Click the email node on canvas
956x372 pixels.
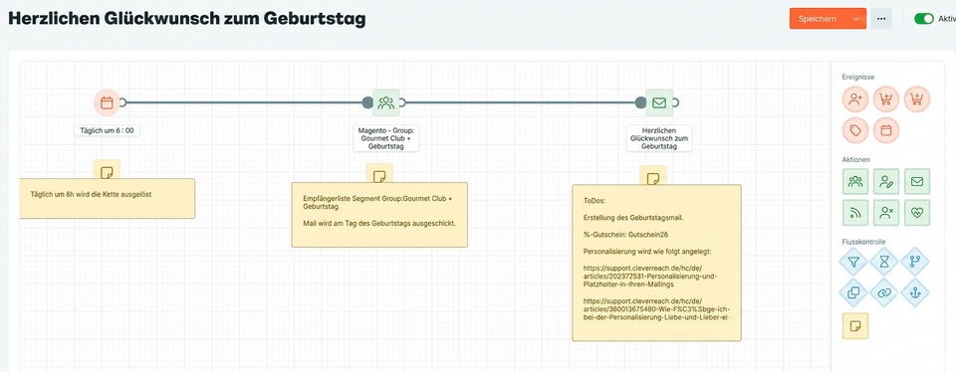point(659,102)
